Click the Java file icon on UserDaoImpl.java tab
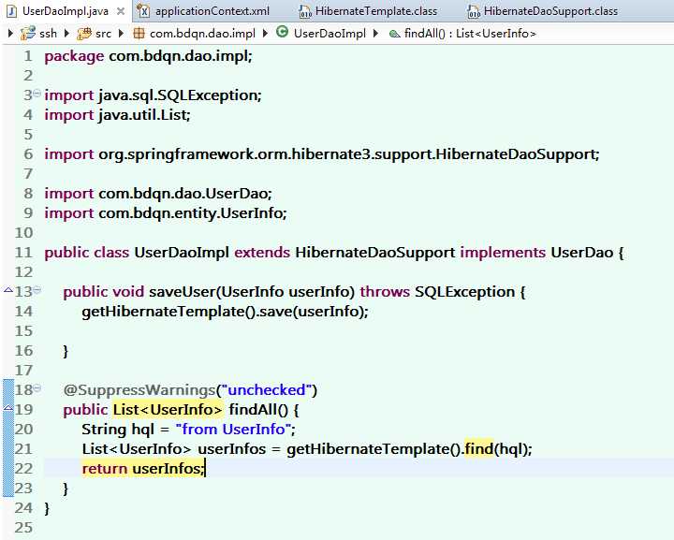The width and height of the screenshot is (674, 540). tap(12, 11)
